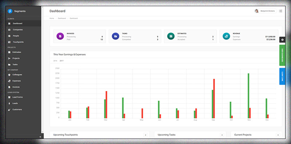
Task: Click the Customers menu label
Action: tap(17, 110)
